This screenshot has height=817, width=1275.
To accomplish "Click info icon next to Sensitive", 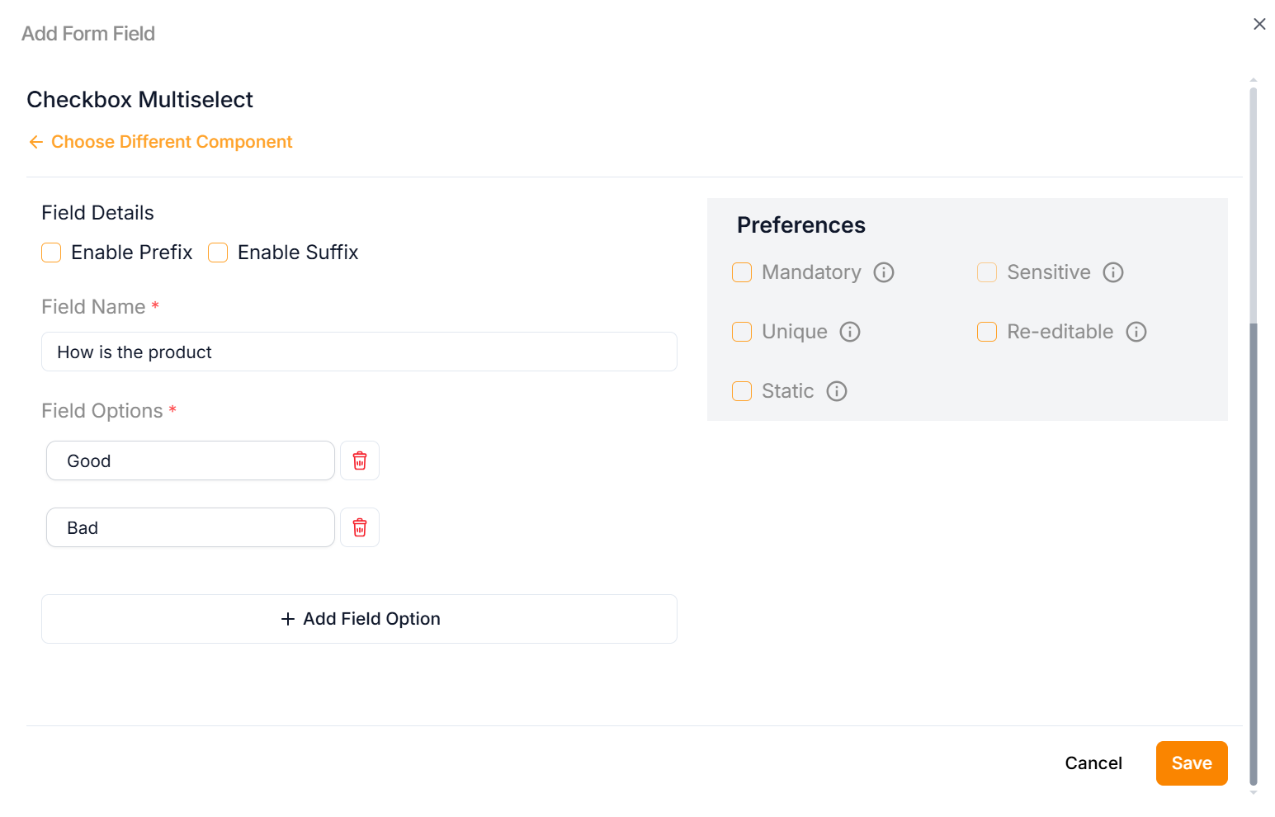I will click(1113, 272).
